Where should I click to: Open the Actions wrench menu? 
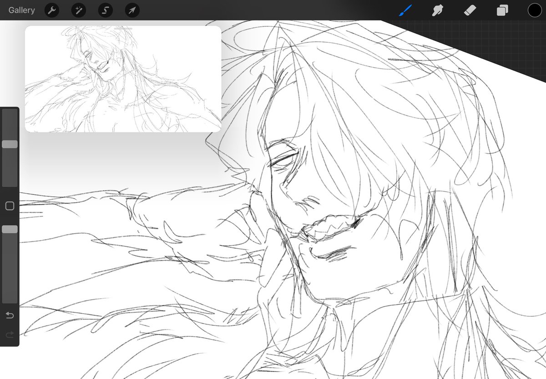[x=52, y=10]
